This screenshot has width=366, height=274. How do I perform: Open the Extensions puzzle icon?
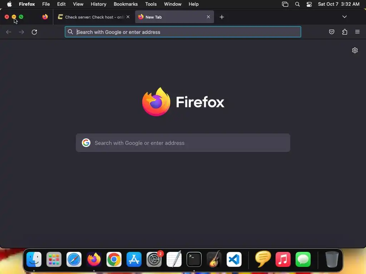point(345,32)
